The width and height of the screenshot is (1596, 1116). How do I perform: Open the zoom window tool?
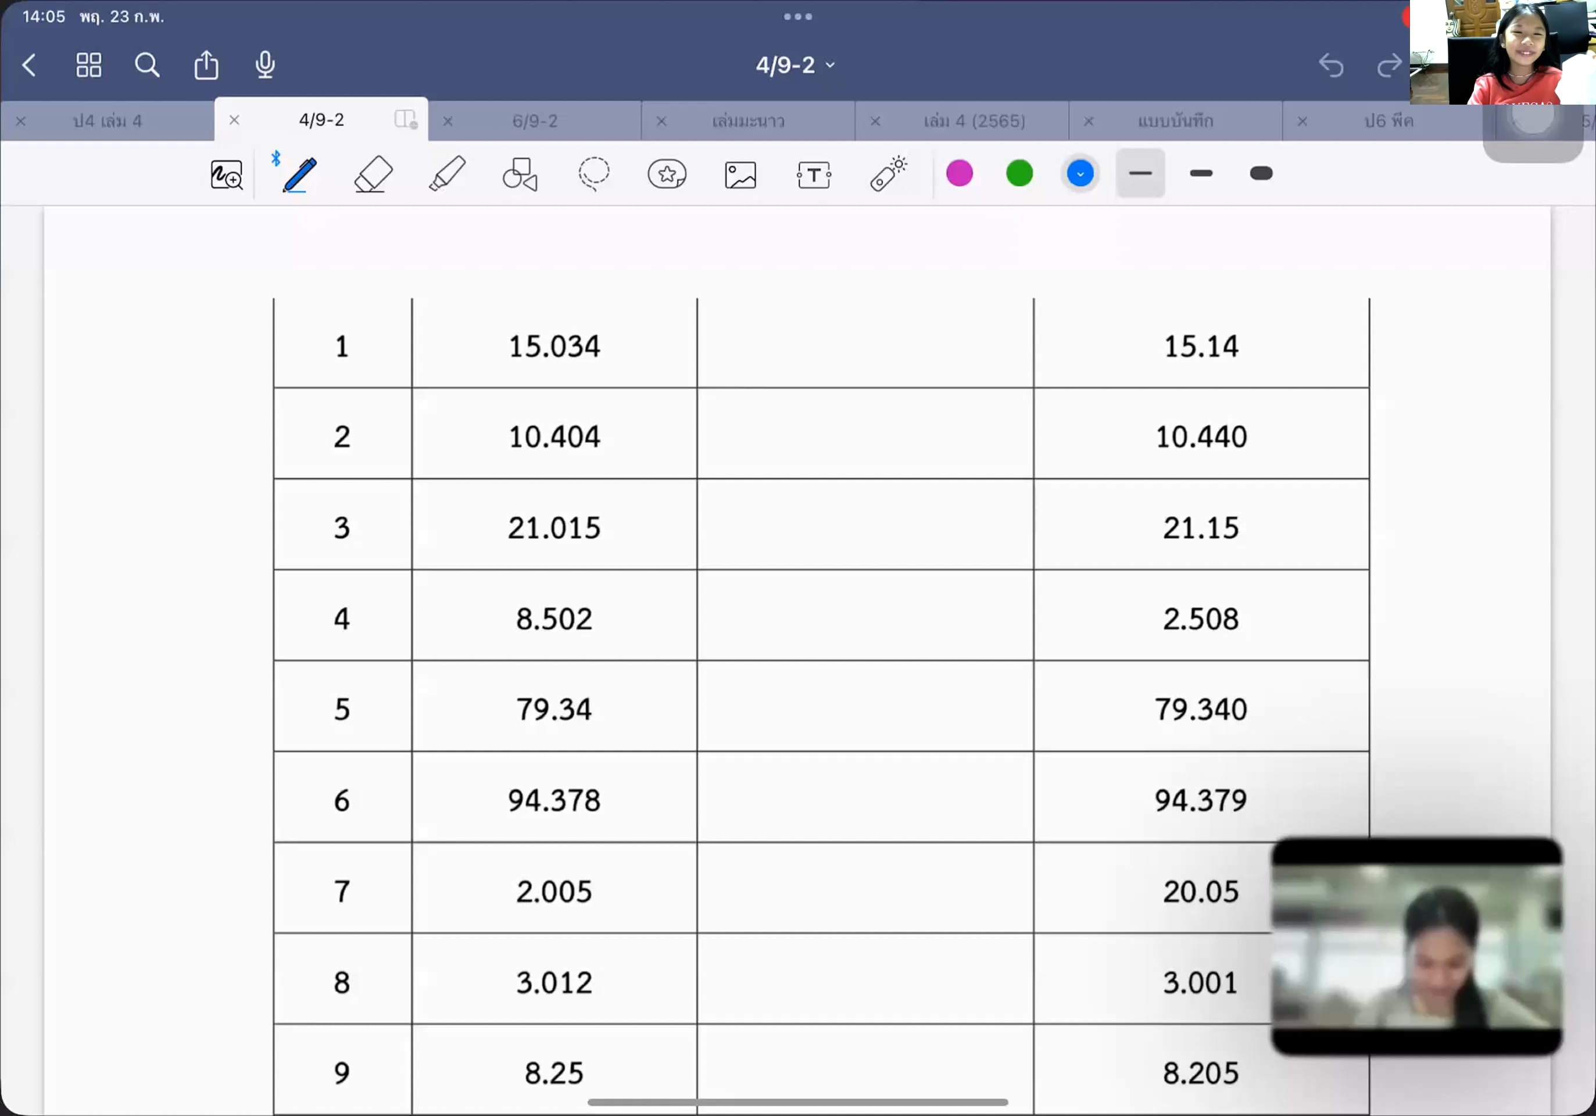[227, 174]
